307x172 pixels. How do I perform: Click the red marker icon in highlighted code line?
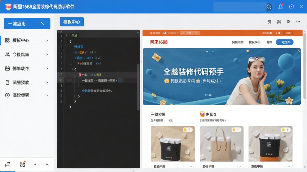[80, 75]
